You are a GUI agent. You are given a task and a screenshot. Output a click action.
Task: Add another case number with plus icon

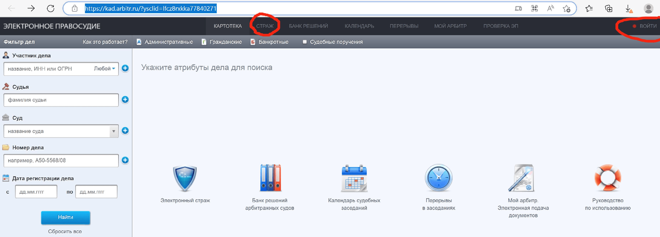(125, 160)
